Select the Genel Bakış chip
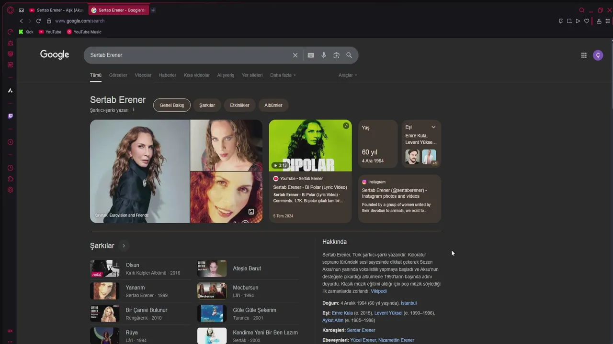Viewport: 613px width, 344px height. [x=172, y=105]
